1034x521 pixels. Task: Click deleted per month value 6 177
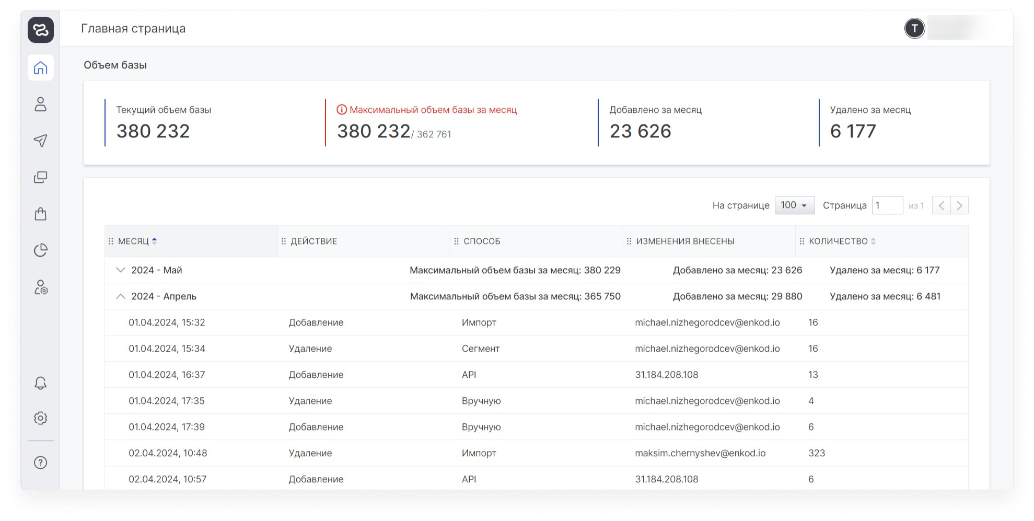point(853,131)
